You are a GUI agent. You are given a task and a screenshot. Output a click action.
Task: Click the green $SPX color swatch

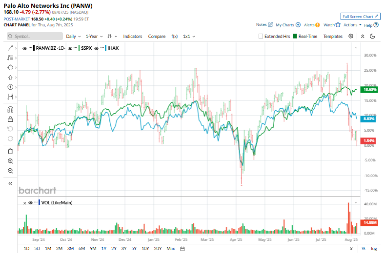[79, 48]
